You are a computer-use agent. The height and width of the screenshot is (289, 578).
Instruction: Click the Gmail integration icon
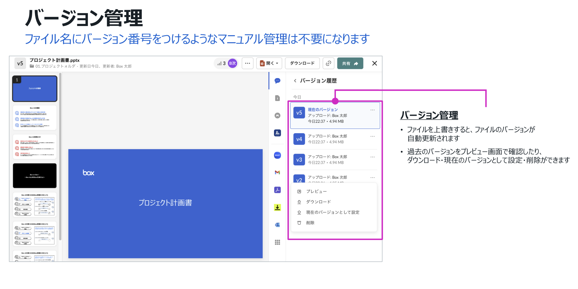tap(277, 172)
